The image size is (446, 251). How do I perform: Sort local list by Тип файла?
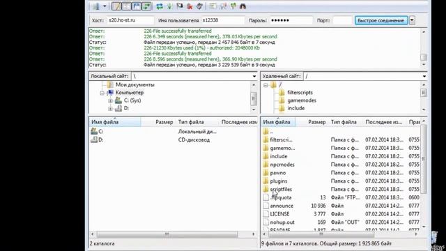[197, 122]
